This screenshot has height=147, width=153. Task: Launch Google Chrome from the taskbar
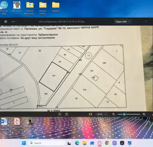pos(107,143)
